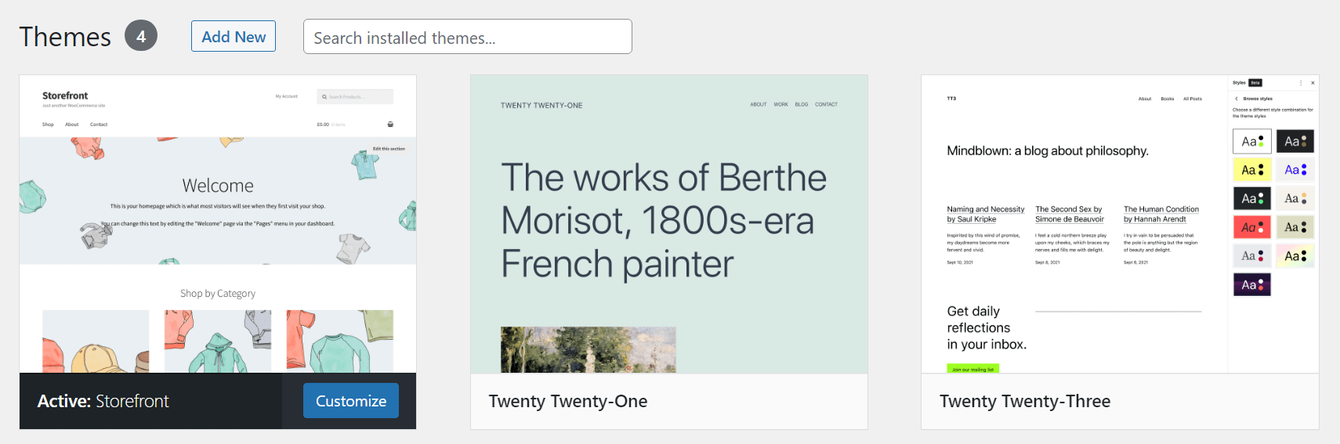Click the themes count badge showing 4
Viewport: 1340px width, 444px height.
(141, 36)
